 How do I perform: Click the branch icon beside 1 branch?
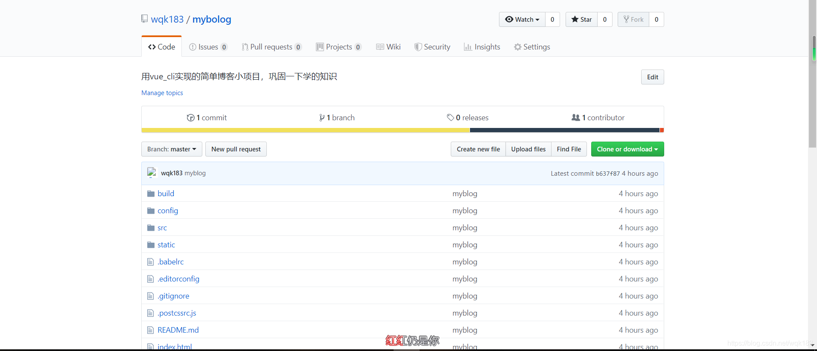click(322, 118)
